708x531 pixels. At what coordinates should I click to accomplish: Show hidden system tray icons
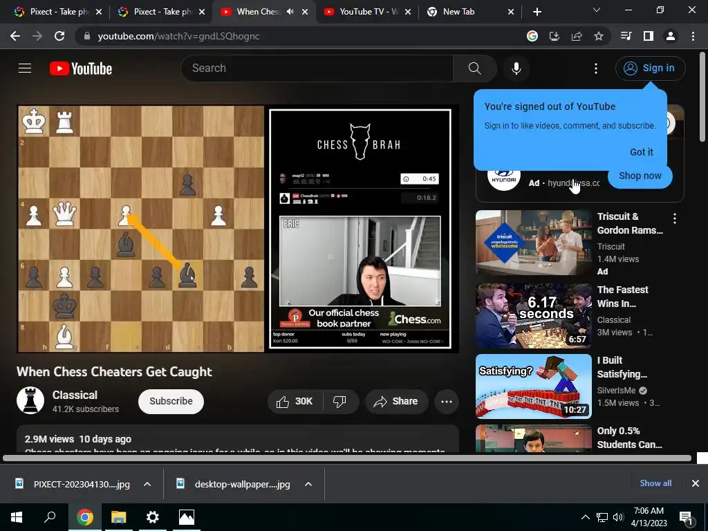pyautogui.click(x=585, y=517)
